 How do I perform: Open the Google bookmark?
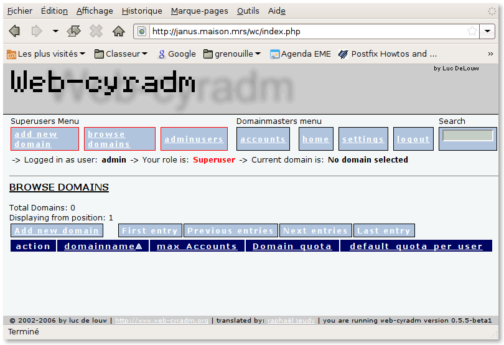tap(177, 54)
